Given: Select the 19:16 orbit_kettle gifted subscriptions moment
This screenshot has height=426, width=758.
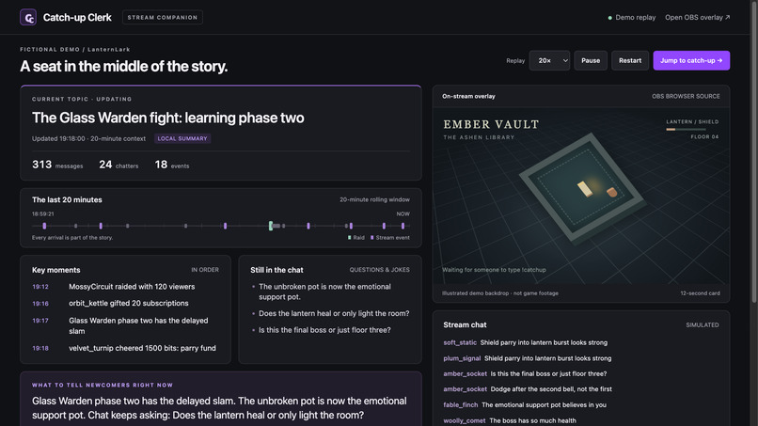Looking at the screenshot, I should (x=125, y=303).
